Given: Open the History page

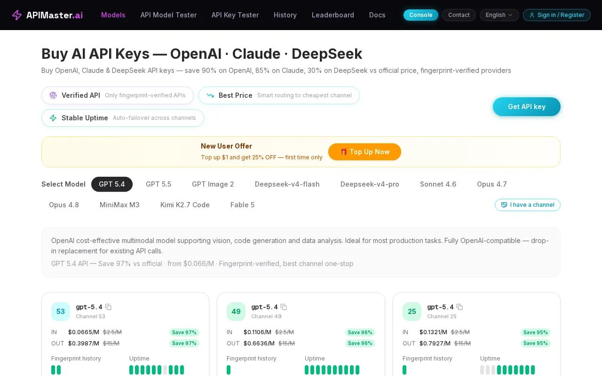Looking at the screenshot, I should [x=285, y=15].
